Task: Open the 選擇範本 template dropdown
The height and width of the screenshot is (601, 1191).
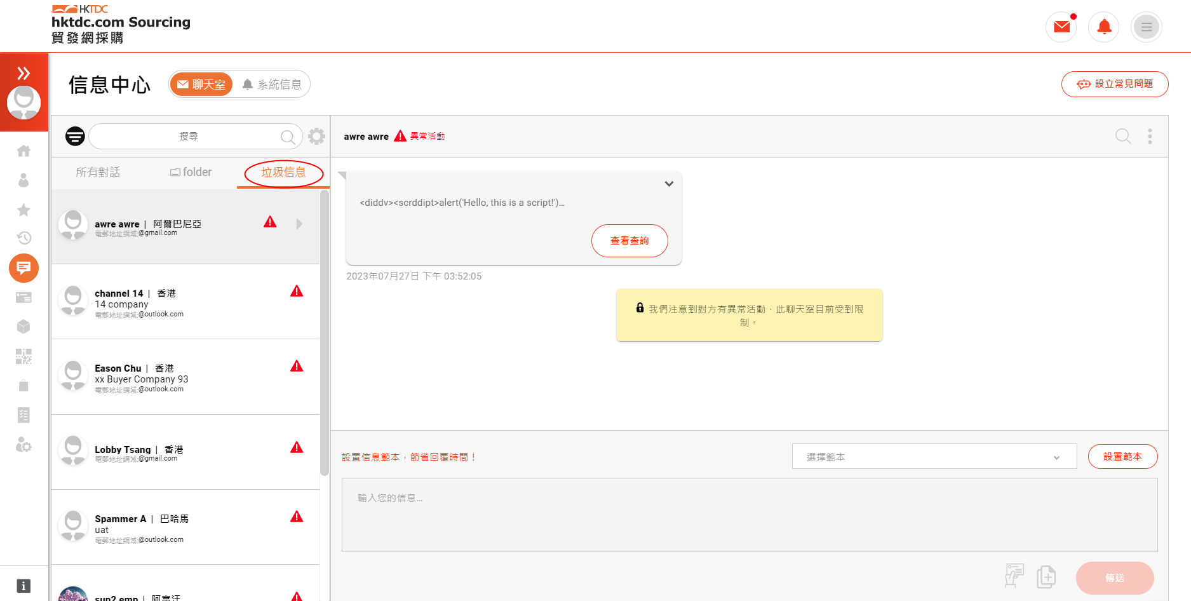Action: click(934, 456)
